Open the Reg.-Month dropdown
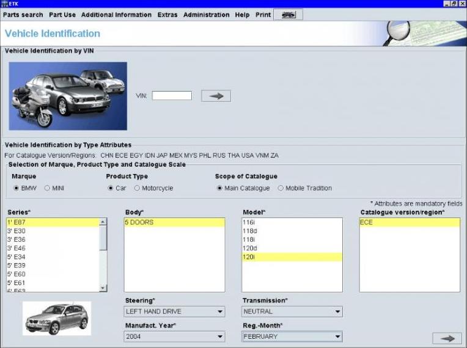Image resolution: width=467 pixels, height=348 pixels. coord(292,336)
